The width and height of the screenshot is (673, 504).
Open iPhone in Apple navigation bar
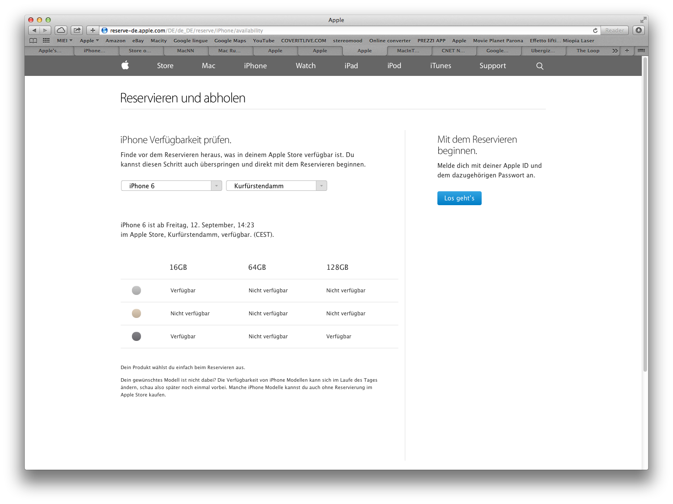[256, 66]
